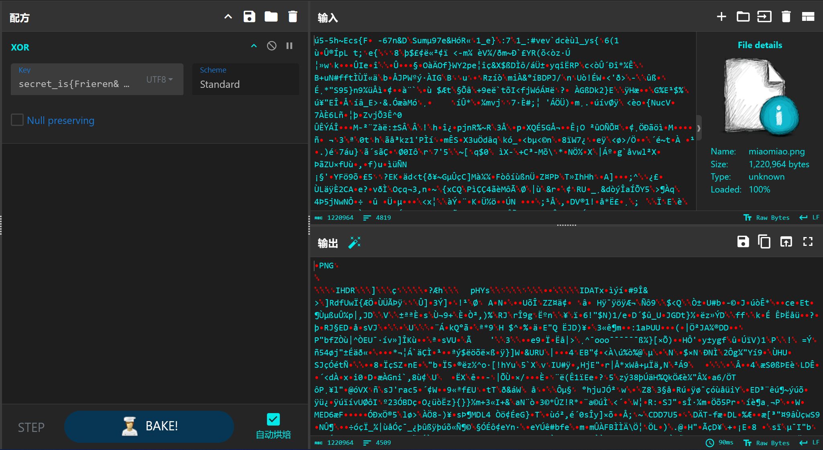Copy output to the clipboard

[764, 242]
